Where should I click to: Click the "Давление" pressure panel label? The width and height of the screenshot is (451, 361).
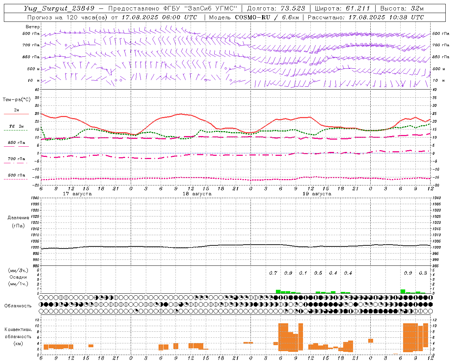pos(18,218)
